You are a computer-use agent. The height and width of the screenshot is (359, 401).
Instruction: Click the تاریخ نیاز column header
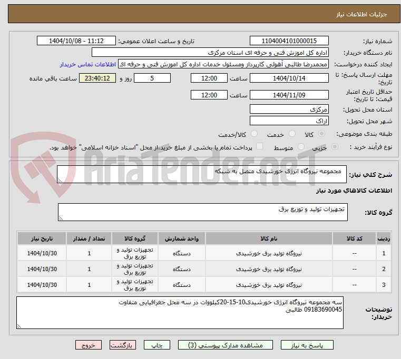[x=42, y=238]
